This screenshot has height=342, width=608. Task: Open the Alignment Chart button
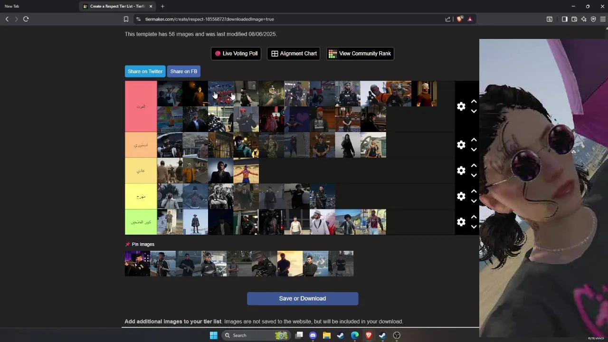point(294,54)
